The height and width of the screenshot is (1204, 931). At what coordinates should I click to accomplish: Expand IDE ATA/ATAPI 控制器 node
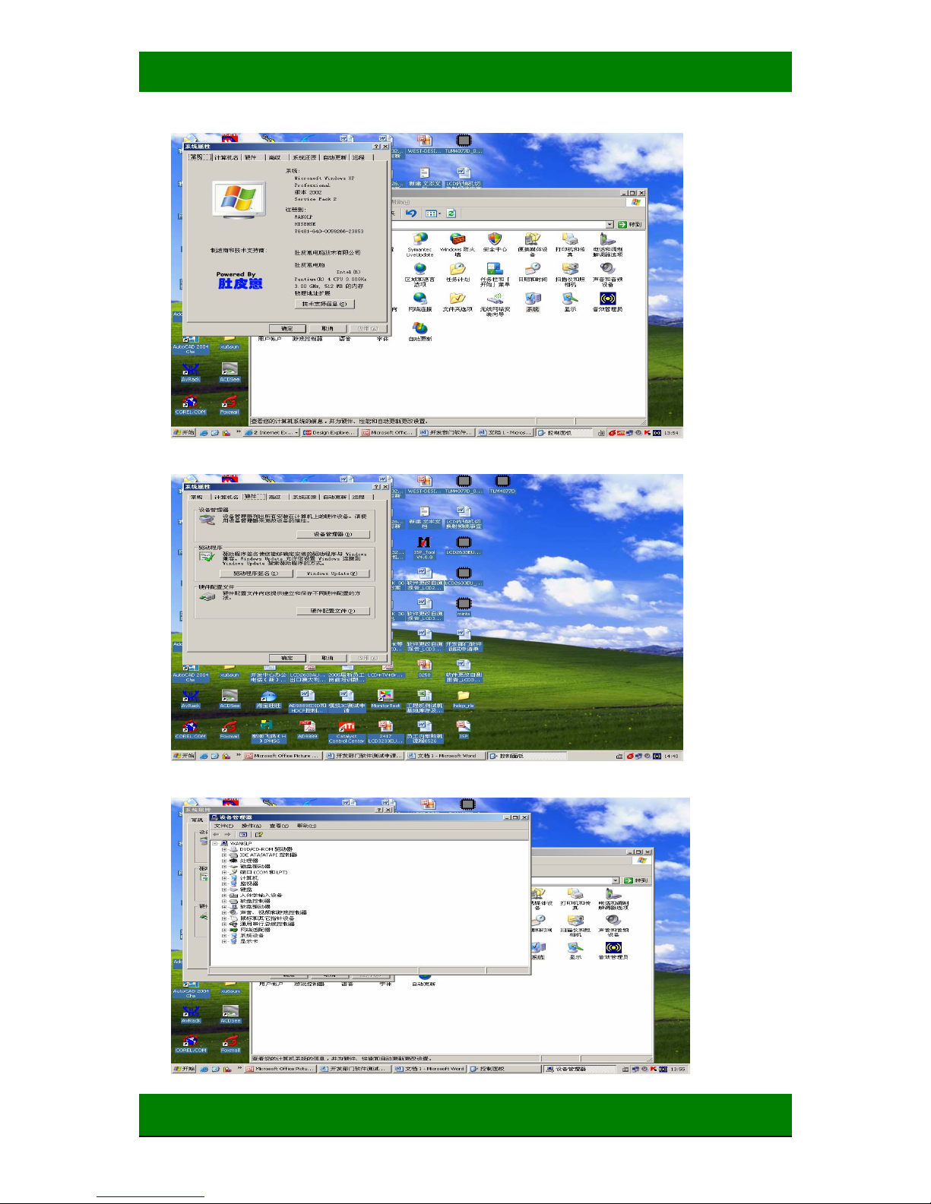pos(224,855)
